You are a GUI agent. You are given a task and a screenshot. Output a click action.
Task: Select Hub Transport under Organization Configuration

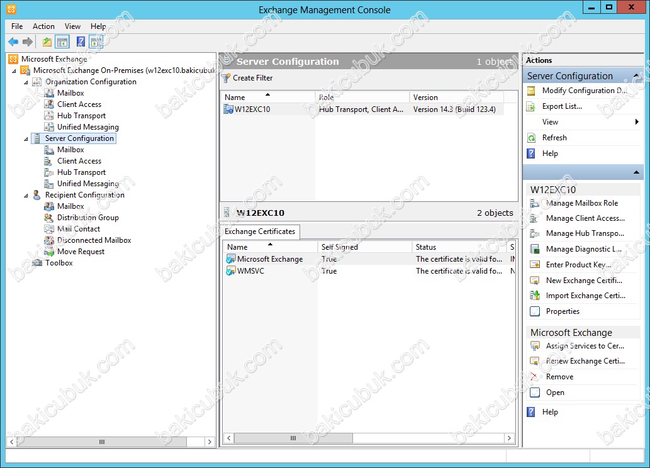[81, 116]
